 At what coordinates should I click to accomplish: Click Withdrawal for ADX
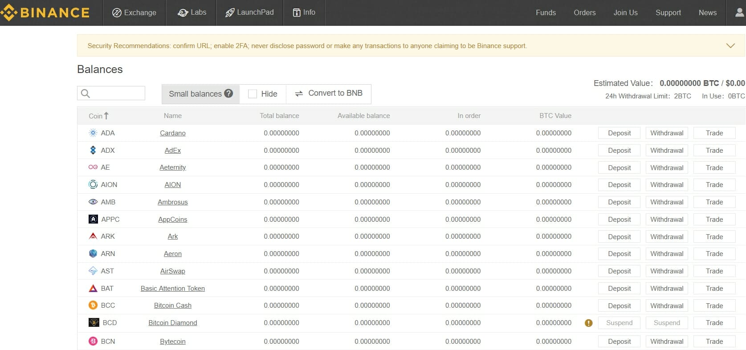[667, 150]
